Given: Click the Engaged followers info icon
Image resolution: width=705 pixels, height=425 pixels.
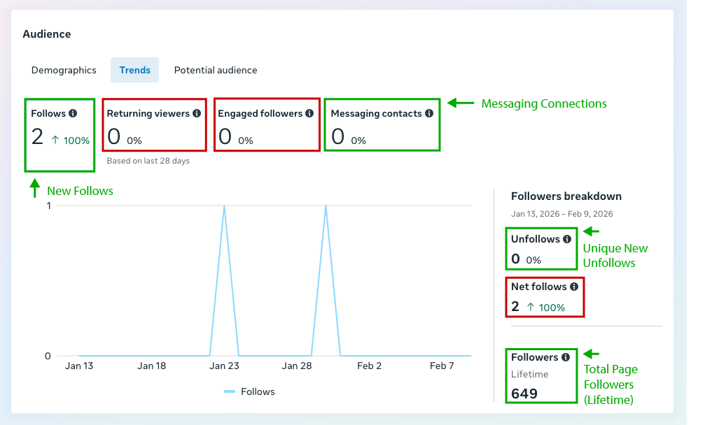Looking at the screenshot, I should [309, 113].
